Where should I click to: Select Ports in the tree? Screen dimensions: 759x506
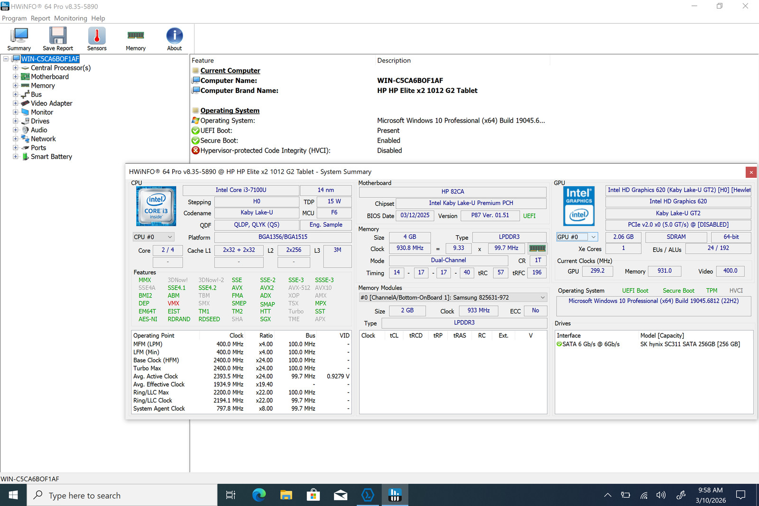click(x=38, y=147)
